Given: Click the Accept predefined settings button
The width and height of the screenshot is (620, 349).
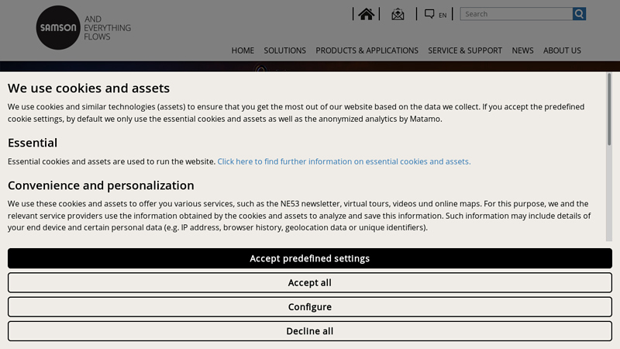Looking at the screenshot, I should (310, 258).
